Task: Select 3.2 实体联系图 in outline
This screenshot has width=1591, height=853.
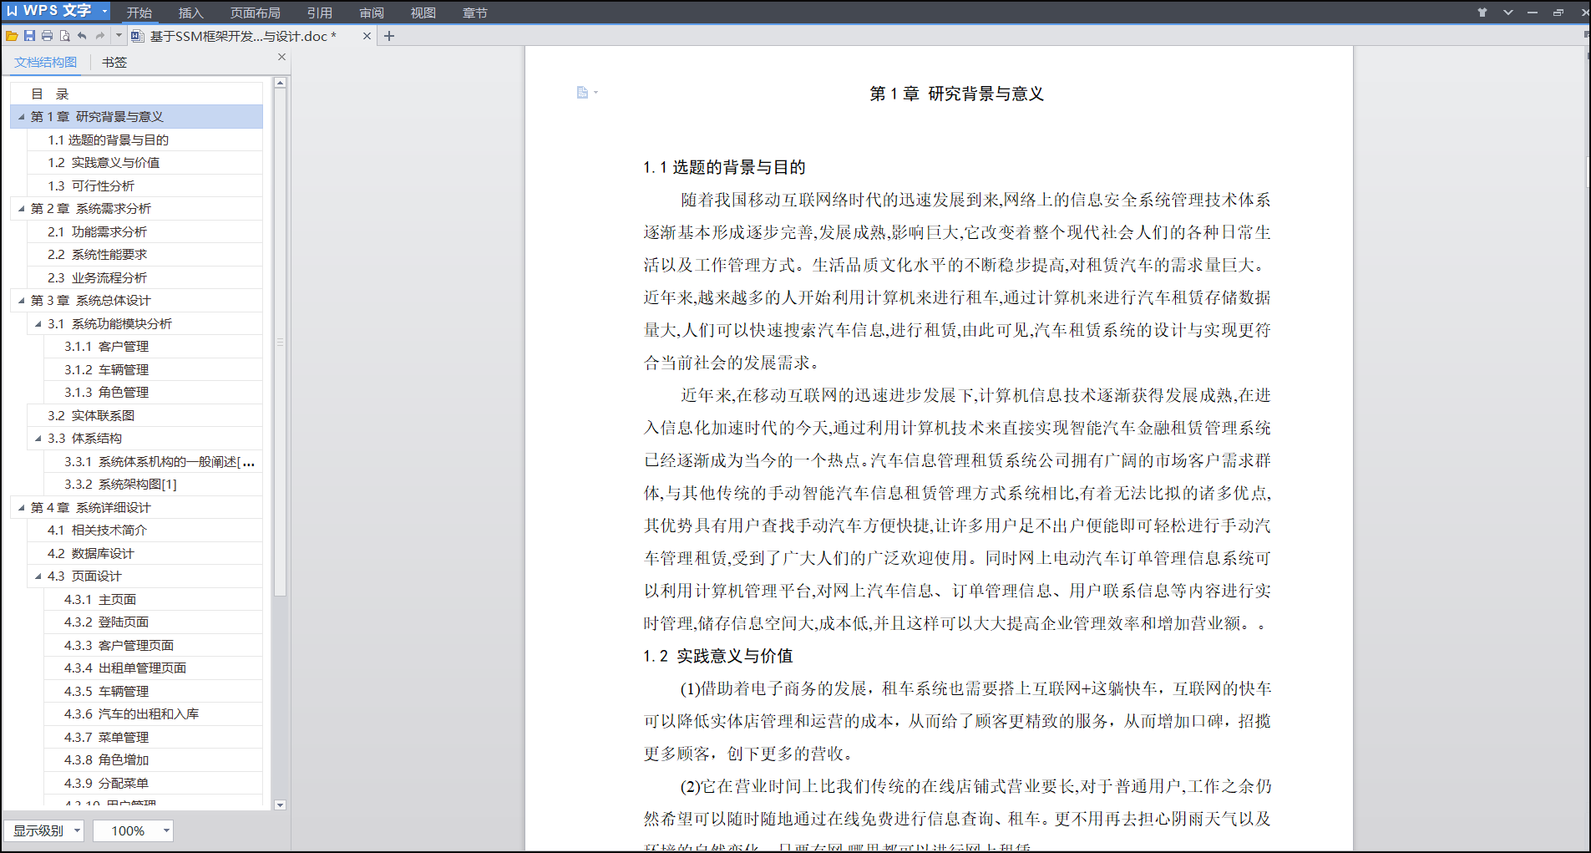Action: [x=145, y=415]
